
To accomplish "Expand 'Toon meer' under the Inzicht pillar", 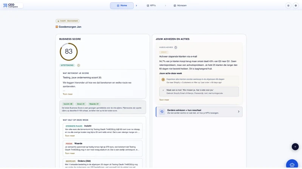I will coord(70,136).
